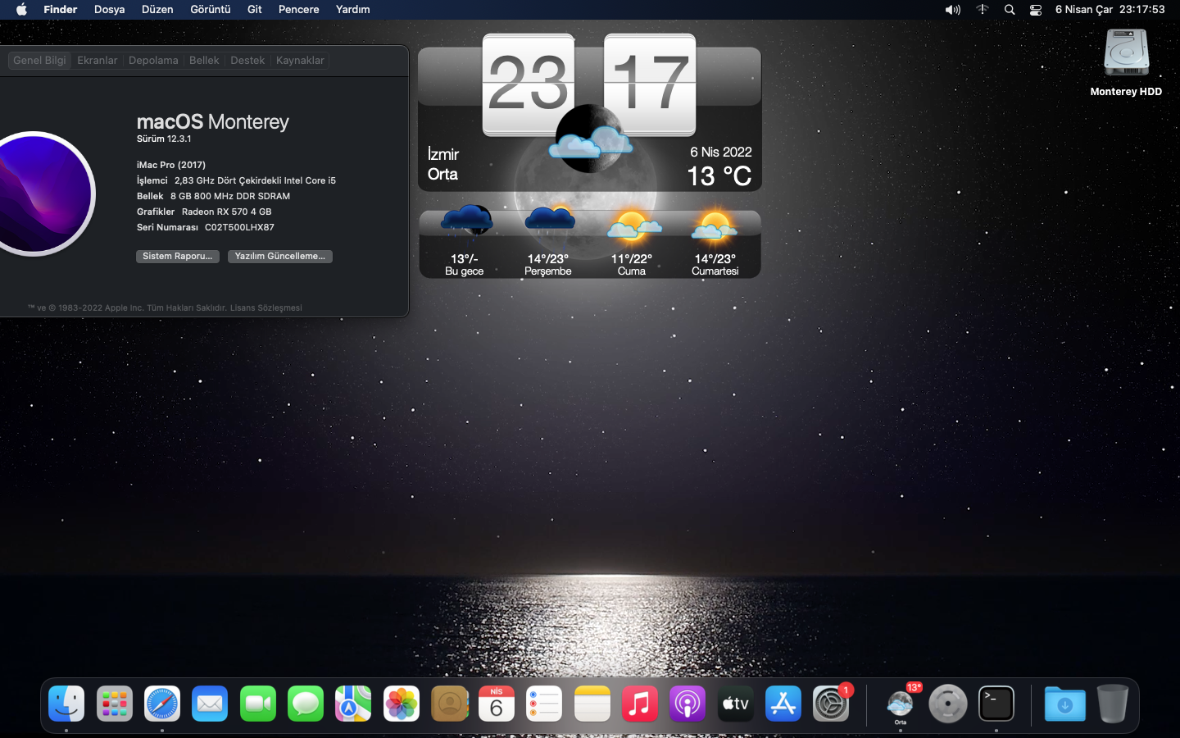
Task: Open the Music app icon
Action: tap(640, 704)
